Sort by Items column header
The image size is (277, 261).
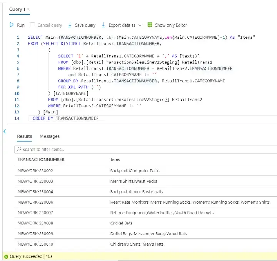115,160
